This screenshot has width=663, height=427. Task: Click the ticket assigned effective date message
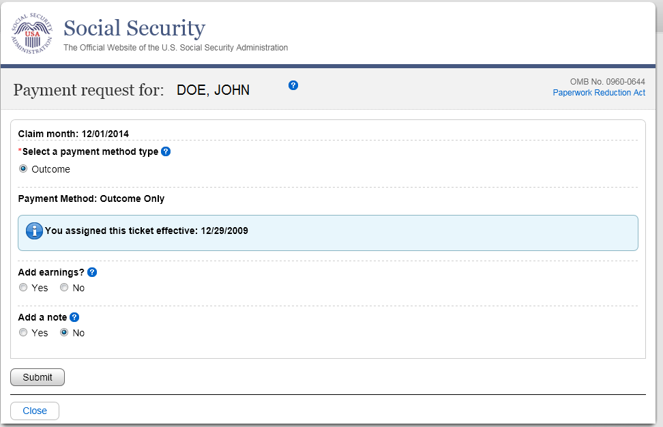147,231
